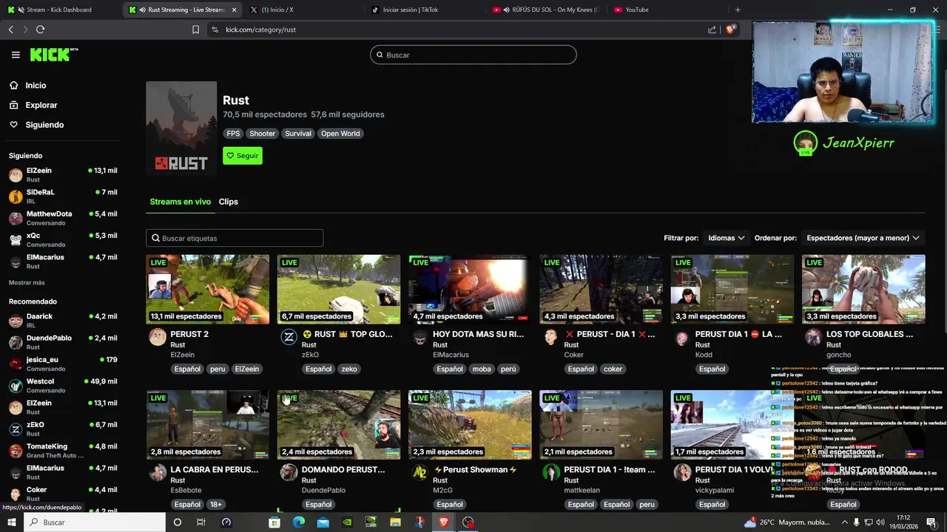Reload the page in the browser
The height and width of the screenshot is (532, 947).
(x=40, y=30)
